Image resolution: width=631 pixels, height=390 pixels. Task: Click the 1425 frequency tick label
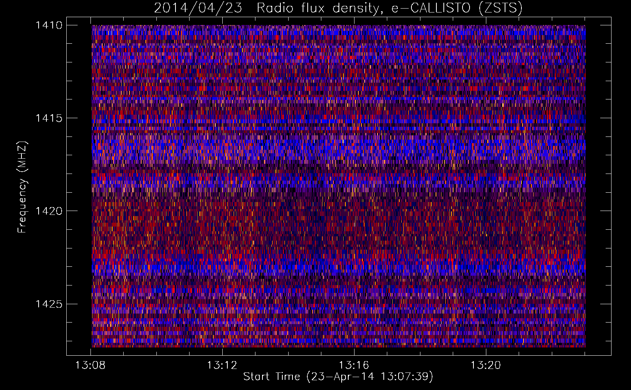click(49, 304)
